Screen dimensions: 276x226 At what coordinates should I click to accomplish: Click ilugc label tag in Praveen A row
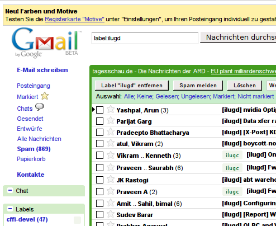232,191
